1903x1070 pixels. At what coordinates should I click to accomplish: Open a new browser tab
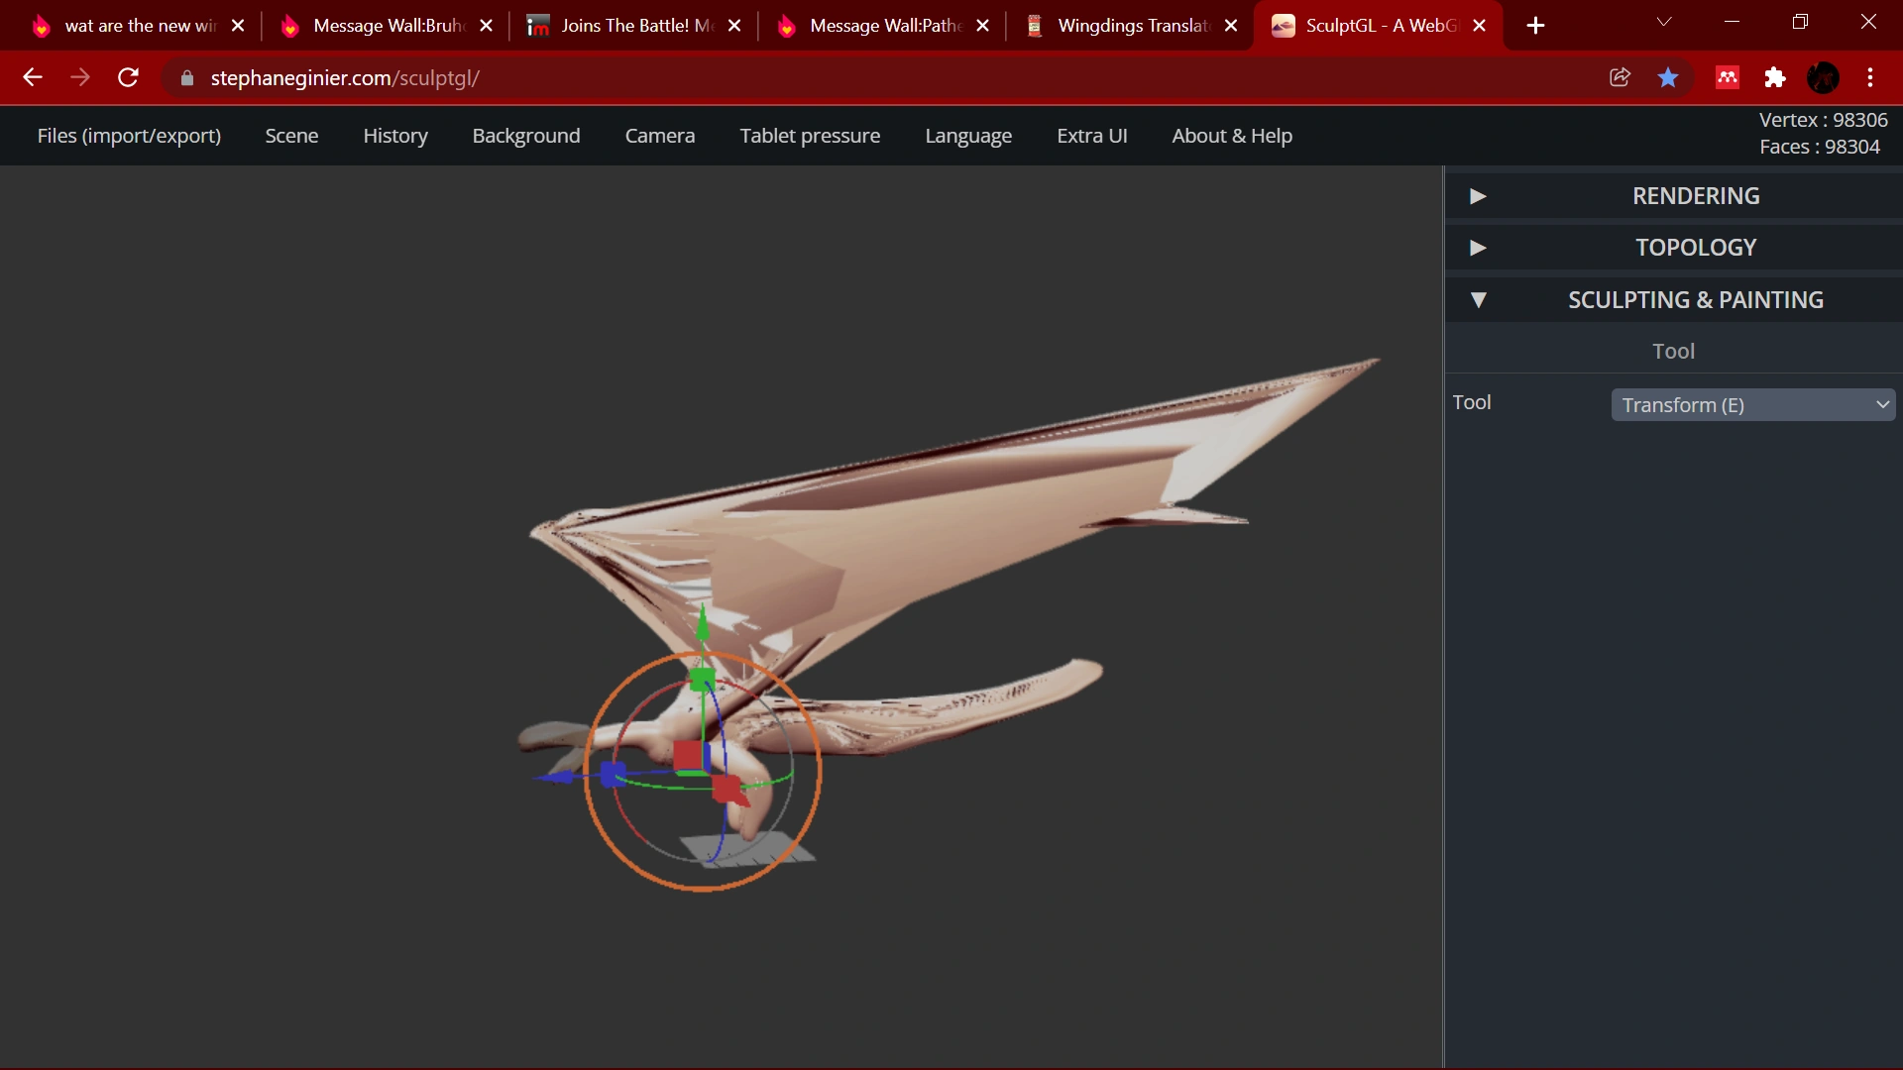point(1535,26)
